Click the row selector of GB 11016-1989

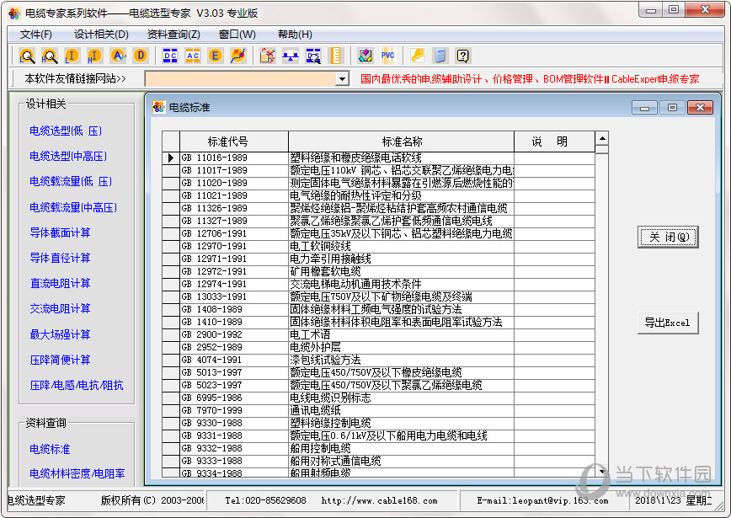(171, 158)
